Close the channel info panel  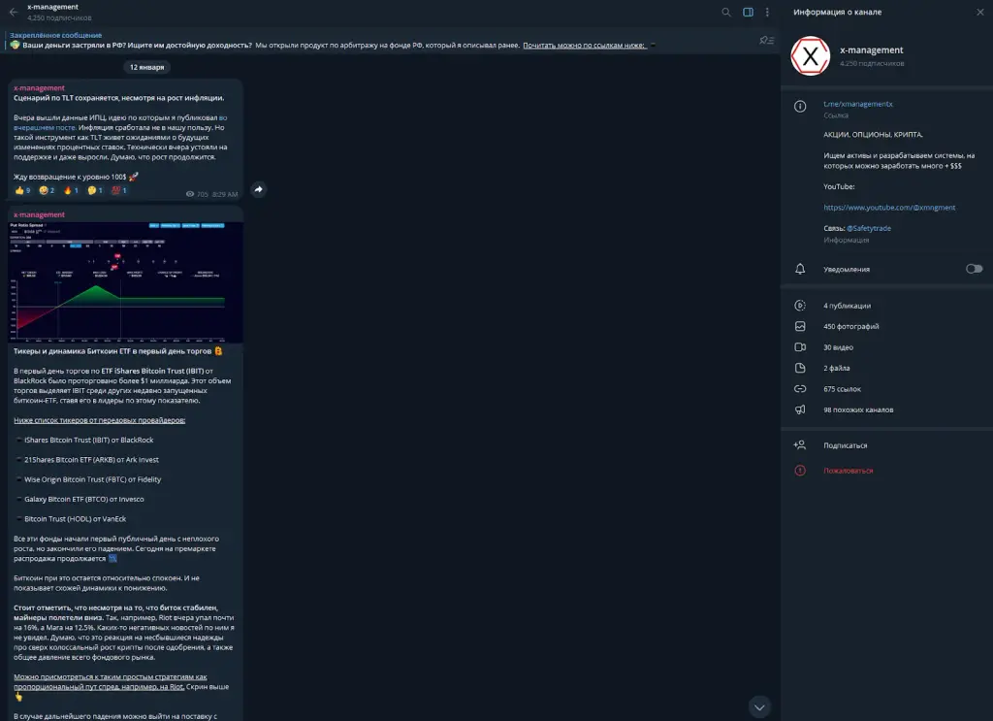(x=980, y=12)
